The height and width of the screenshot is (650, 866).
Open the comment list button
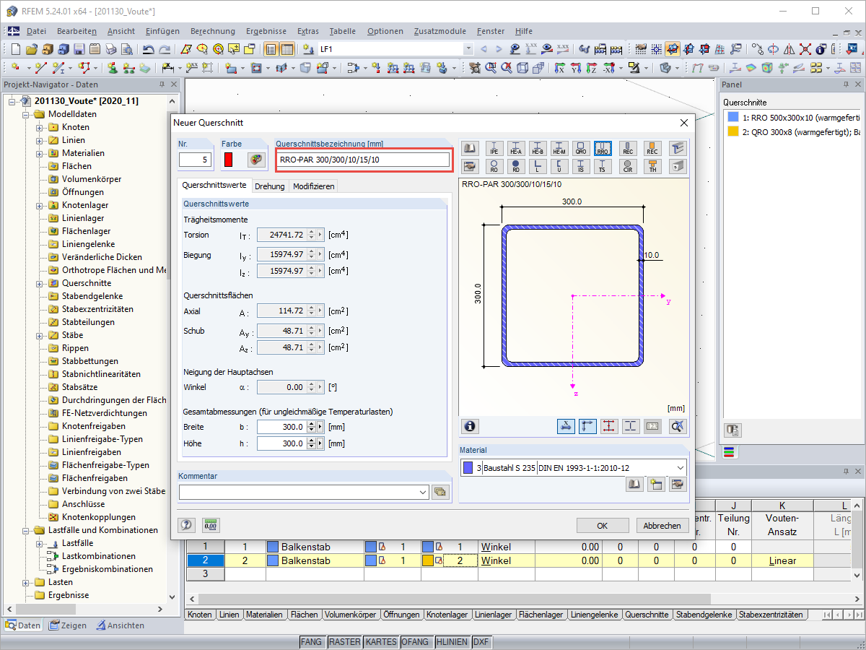[x=440, y=492]
